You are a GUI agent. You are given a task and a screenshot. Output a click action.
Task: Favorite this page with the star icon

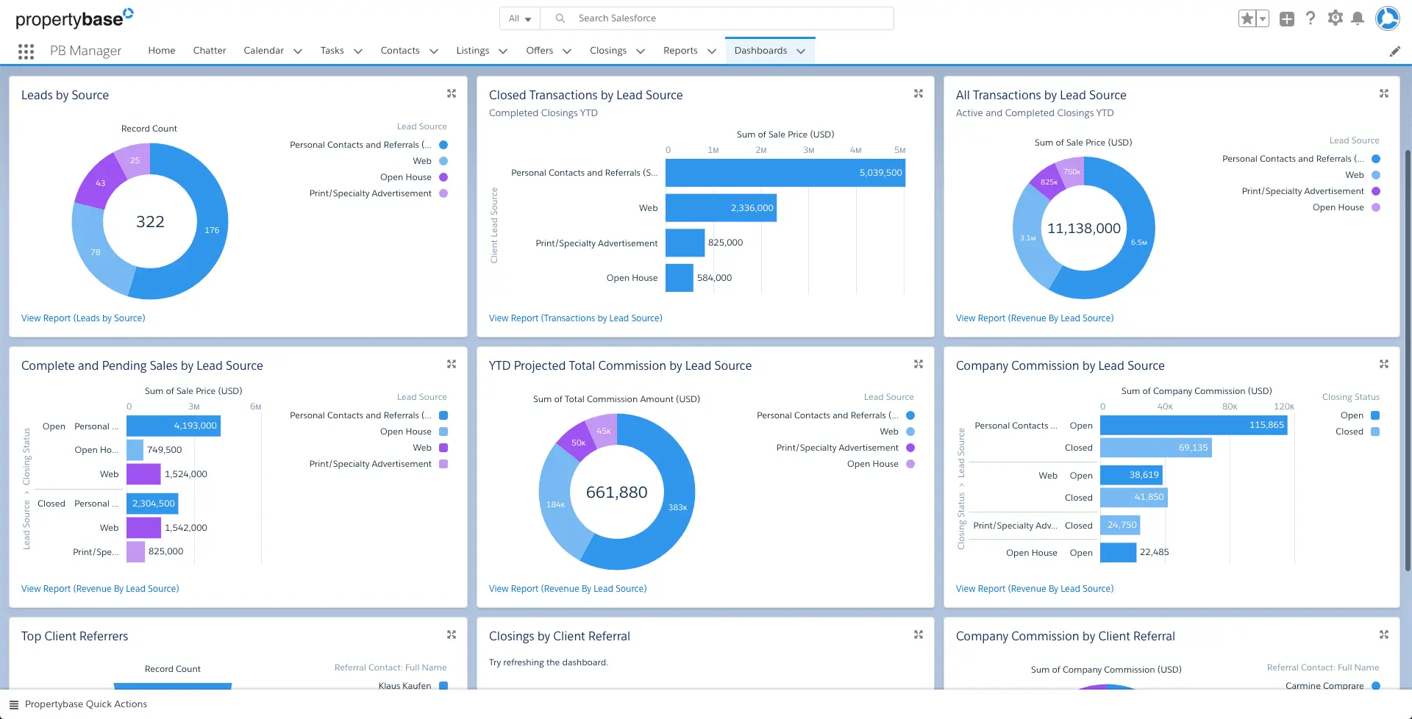[x=1247, y=18]
